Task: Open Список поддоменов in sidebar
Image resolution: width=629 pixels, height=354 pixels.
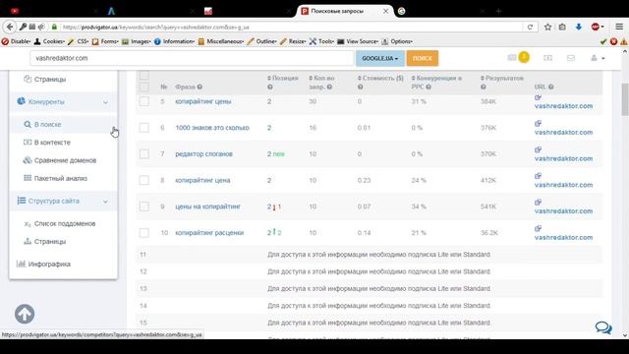Action: (x=65, y=223)
